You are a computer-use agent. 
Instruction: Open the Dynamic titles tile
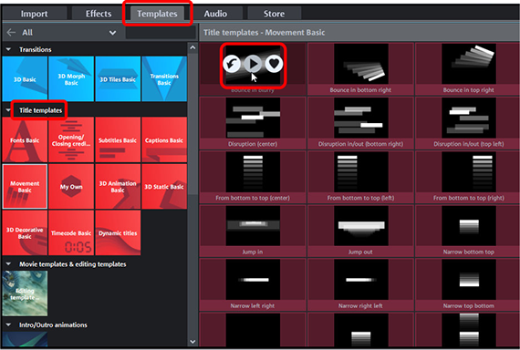pyautogui.click(x=118, y=232)
